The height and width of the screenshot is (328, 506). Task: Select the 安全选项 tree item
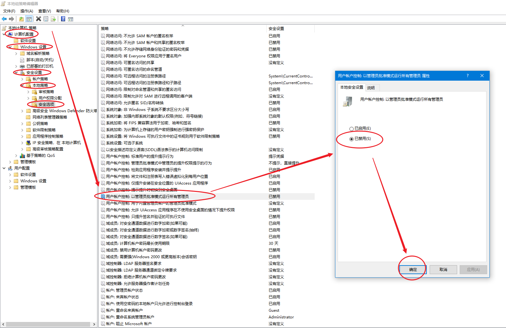(46, 105)
